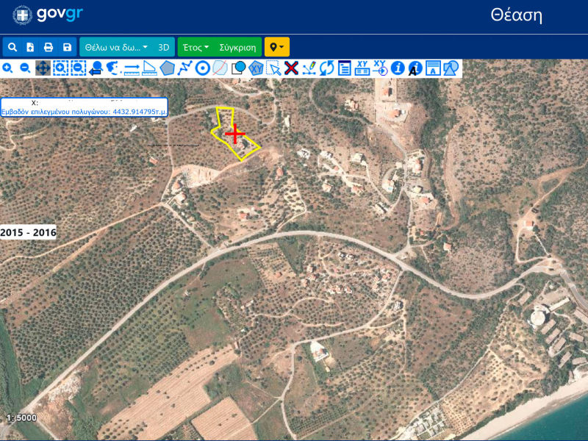Toggle the 3D view button

(164, 47)
